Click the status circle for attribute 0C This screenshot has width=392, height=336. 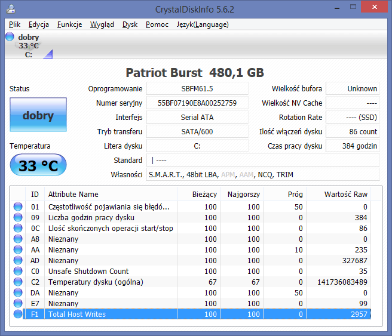(x=18, y=228)
